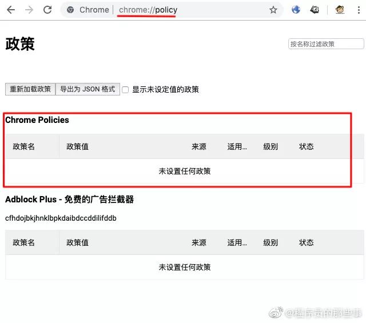Click 政策值 header in Chrome Policies table
The image size is (366, 323).
click(x=78, y=146)
